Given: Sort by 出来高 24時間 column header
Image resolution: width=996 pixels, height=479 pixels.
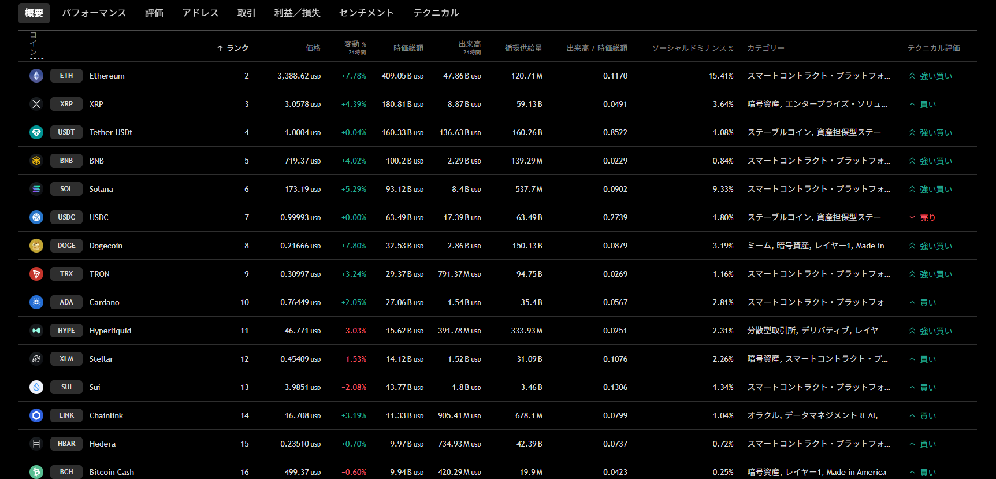Looking at the screenshot, I should (470, 48).
